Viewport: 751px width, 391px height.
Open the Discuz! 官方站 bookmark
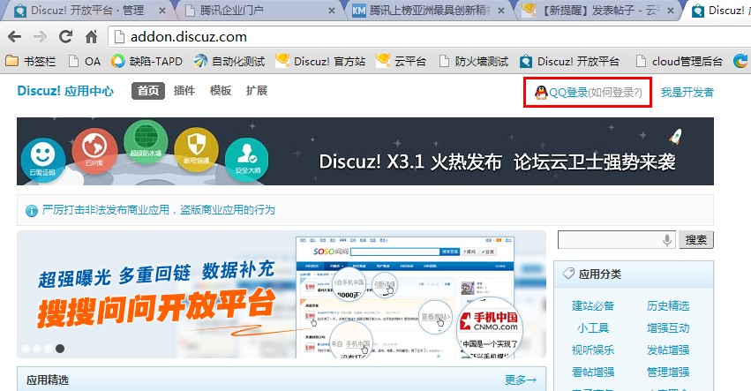[320, 61]
